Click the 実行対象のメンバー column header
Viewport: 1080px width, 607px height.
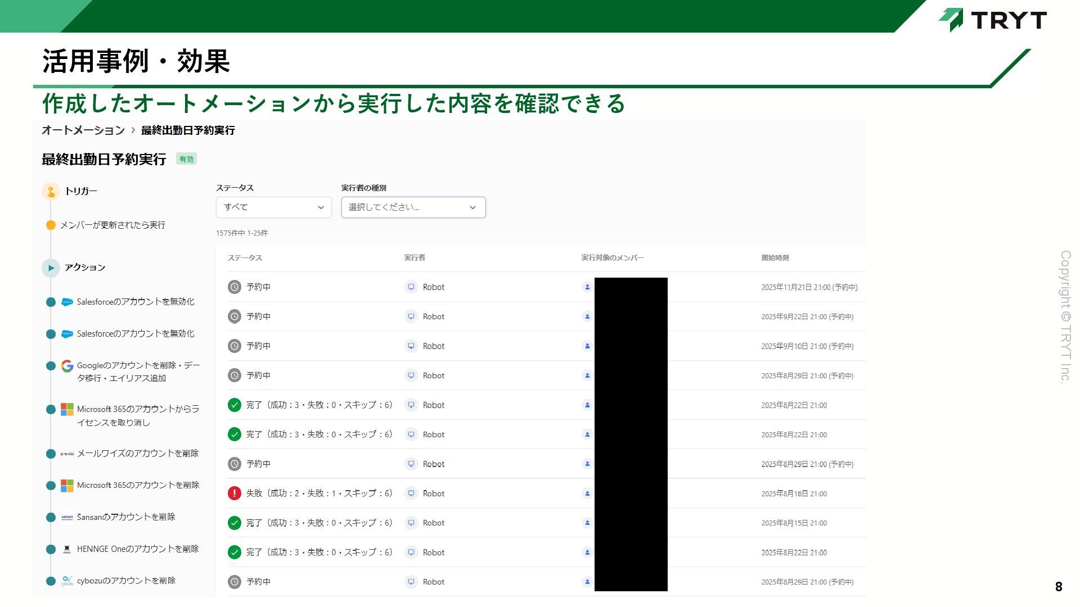(x=612, y=258)
